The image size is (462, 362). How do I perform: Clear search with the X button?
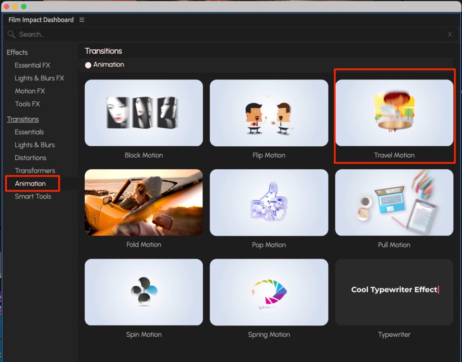coord(449,34)
